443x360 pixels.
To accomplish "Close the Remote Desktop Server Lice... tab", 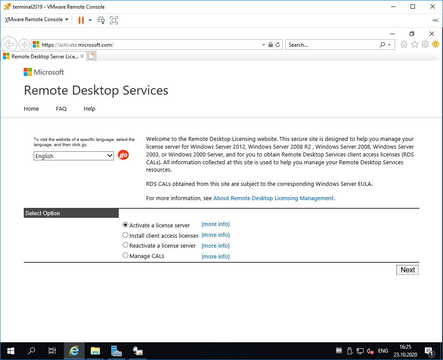I will click(x=82, y=56).
